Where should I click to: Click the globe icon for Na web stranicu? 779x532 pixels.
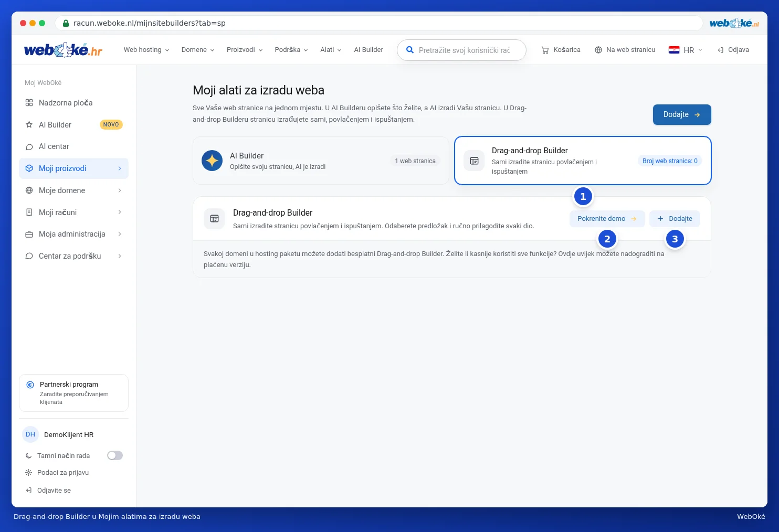coord(598,50)
